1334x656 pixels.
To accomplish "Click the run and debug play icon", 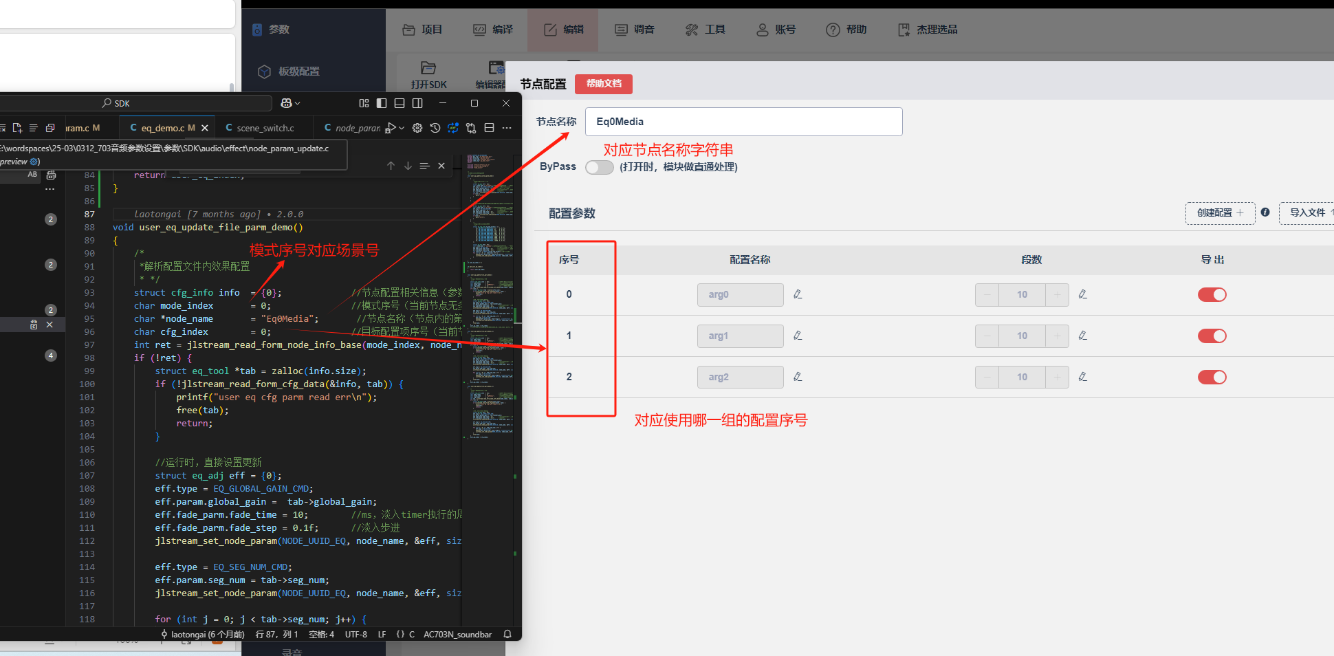I will coord(390,128).
